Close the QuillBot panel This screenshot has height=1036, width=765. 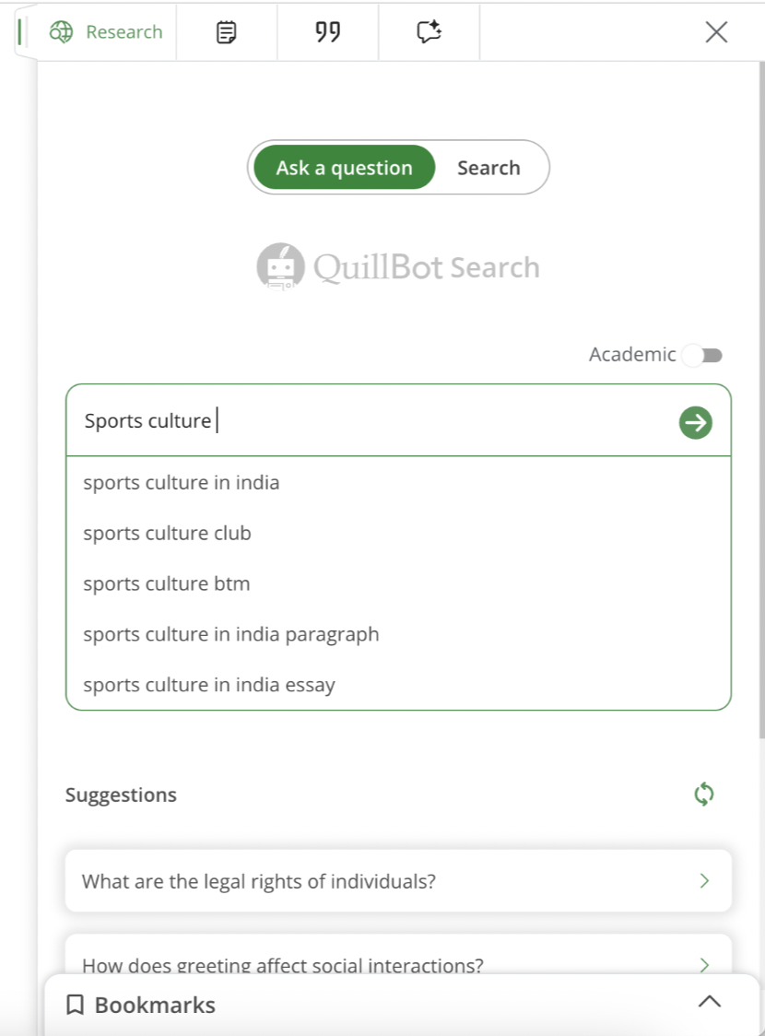pos(716,31)
